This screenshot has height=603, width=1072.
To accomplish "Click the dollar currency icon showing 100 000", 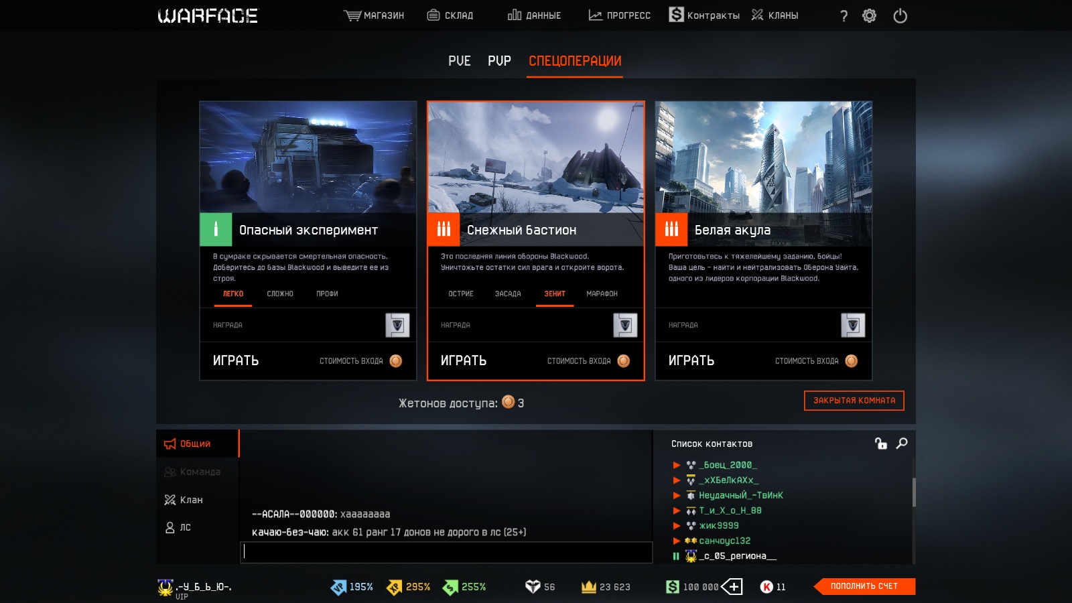I will (673, 587).
